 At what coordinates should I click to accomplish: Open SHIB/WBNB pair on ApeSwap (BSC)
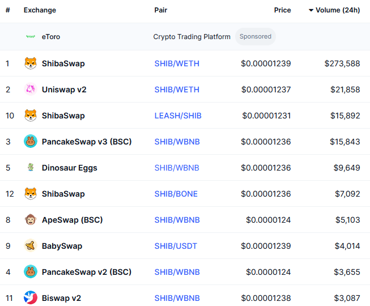[x=177, y=220]
